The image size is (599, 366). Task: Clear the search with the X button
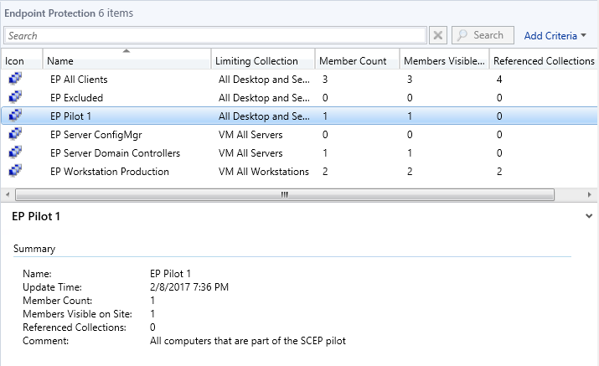(438, 36)
